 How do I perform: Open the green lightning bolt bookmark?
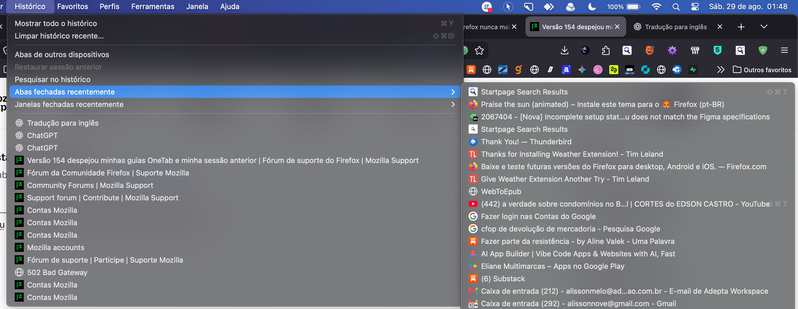(693, 70)
